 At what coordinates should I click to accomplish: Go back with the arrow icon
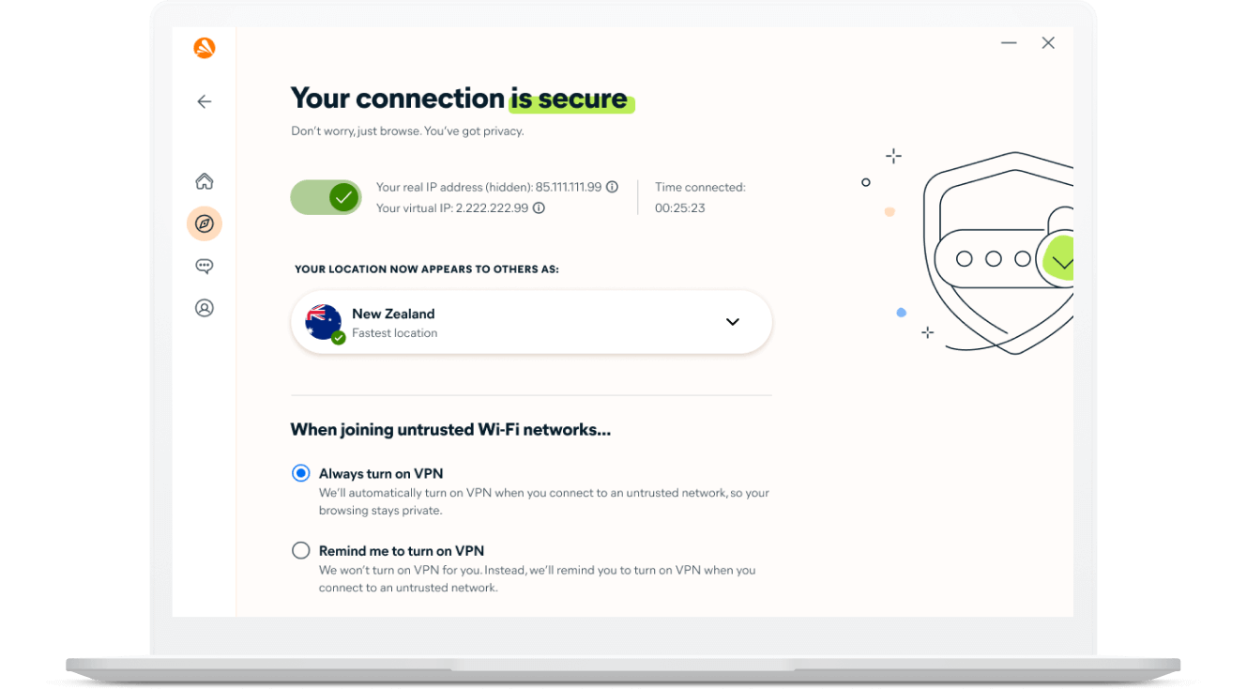pyautogui.click(x=205, y=101)
